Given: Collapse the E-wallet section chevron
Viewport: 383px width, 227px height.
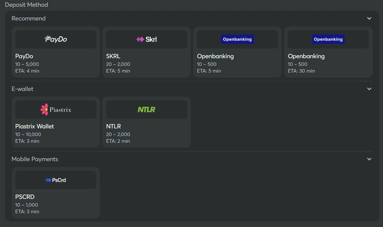Looking at the screenshot, I should (369, 89).
